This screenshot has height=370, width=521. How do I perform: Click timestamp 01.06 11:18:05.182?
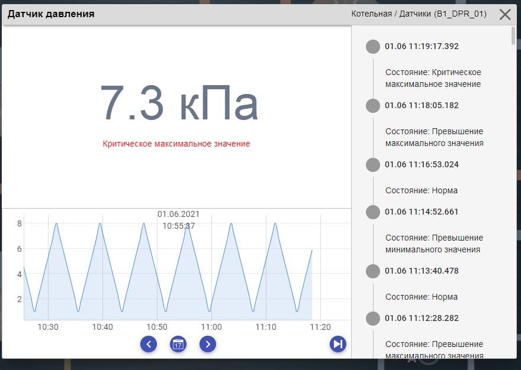pos(422,105)
